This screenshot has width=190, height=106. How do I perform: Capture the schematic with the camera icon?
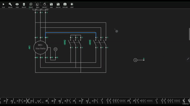click(65, 5)
